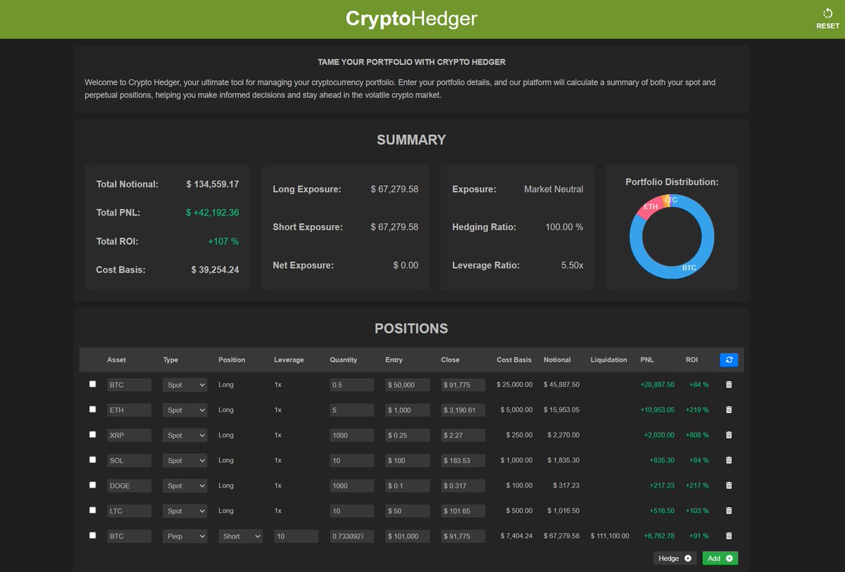
Task: Open the Type dropdown for the ETH row
Action: coord(184,409)
